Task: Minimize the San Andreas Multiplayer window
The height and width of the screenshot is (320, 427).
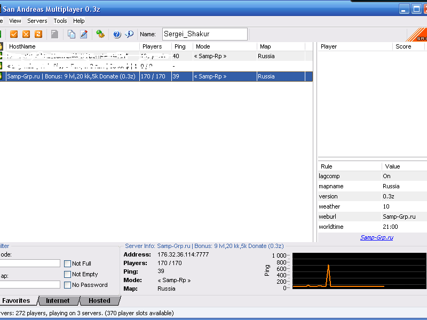Action: [x=404, y=9]
